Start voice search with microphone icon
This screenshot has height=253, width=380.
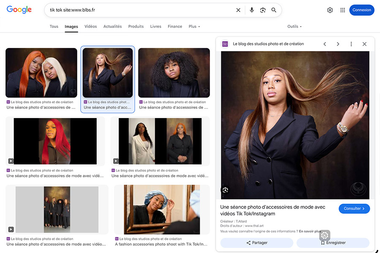coord(252,10)
